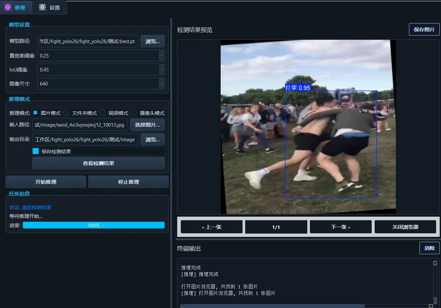Click the first 推理完成 terminal line
Viewport: 441px width, 308px height.
click(x=191, y=268)
